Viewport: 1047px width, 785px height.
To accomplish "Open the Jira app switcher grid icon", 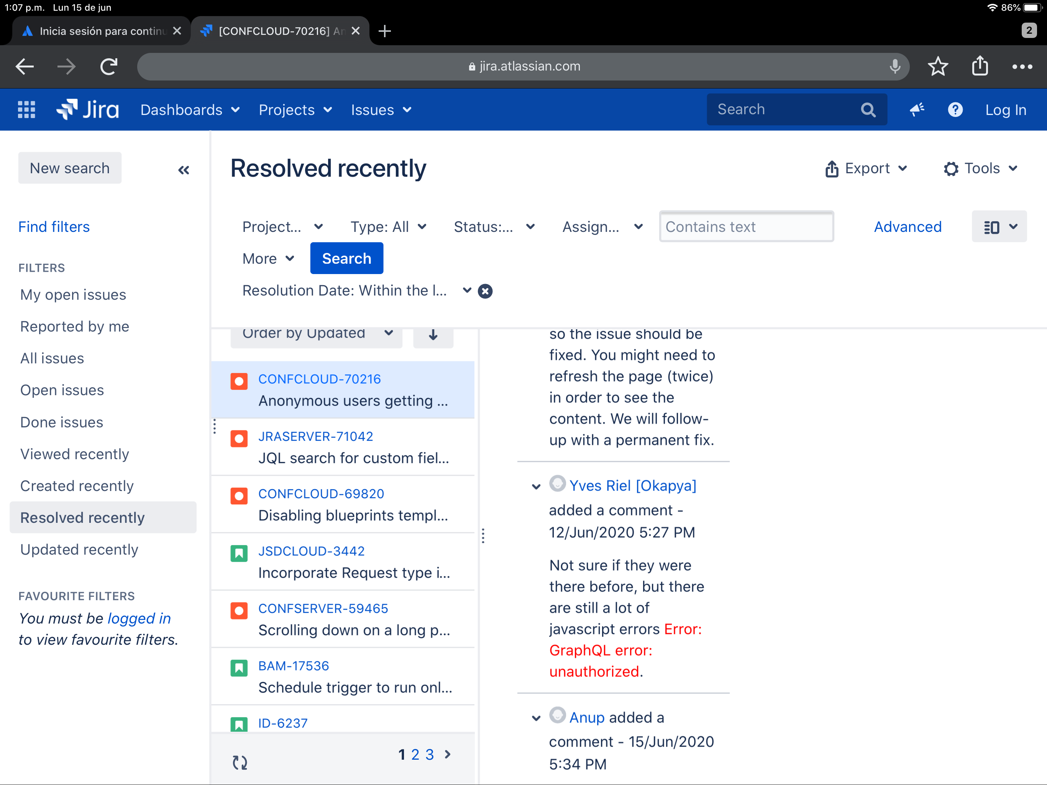I will pyautogui.click(x=26, y=109).
